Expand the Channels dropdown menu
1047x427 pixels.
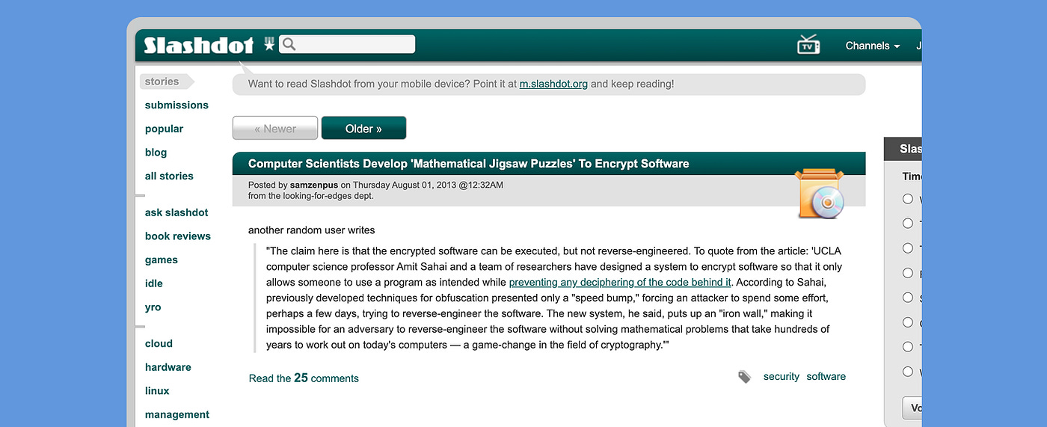[x=873, y=46]
